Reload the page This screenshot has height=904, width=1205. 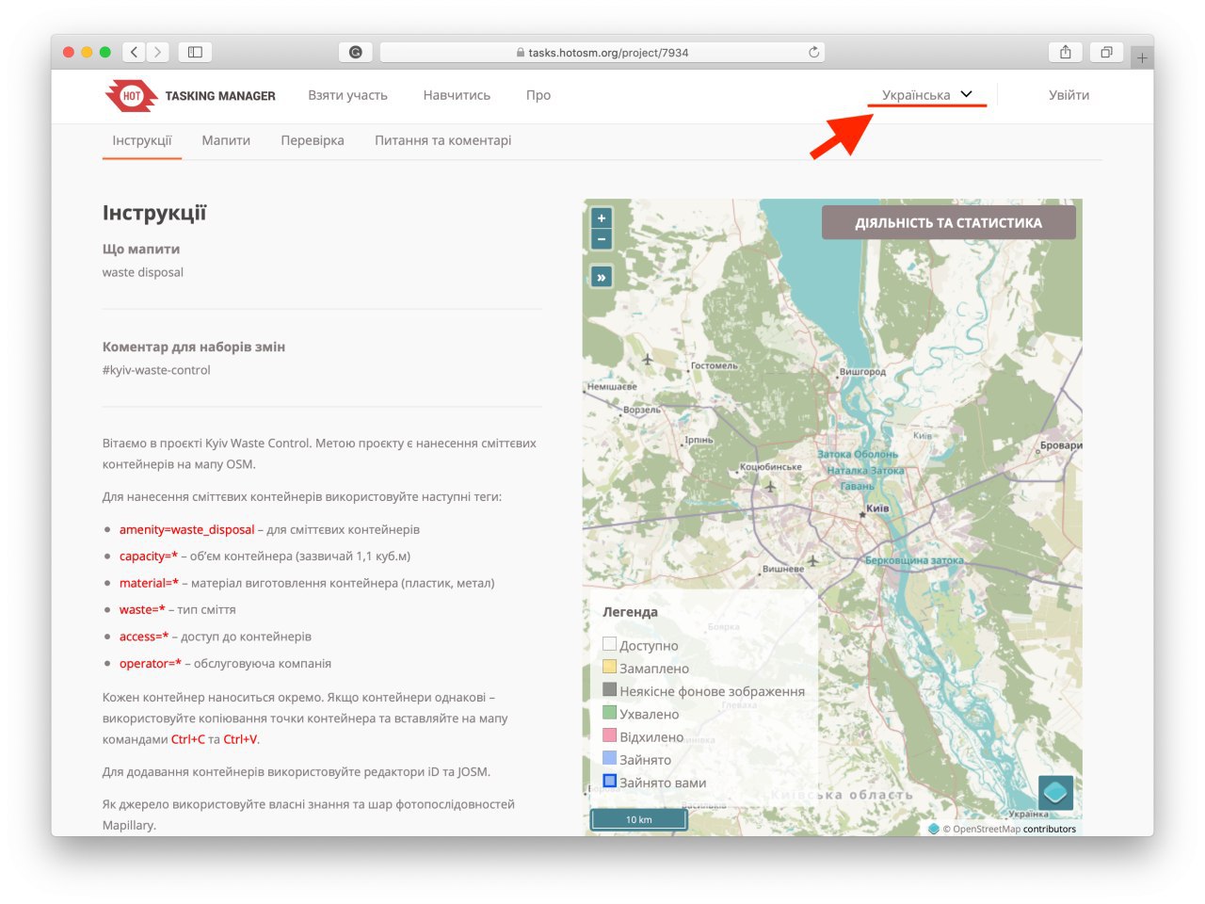pyautogui.click(x=813, y=52)
